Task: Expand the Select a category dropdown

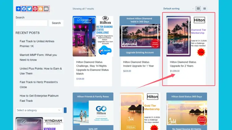Action: click(x=39, y=110)
